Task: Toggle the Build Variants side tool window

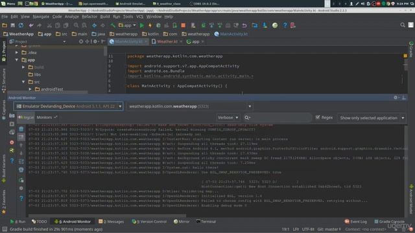Action: tap(4, 168)
